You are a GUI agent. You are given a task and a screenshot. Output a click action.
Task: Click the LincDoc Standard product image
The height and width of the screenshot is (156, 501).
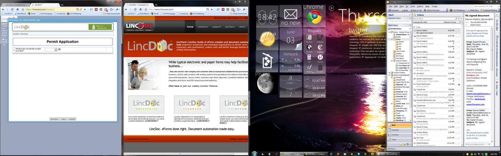192,105
